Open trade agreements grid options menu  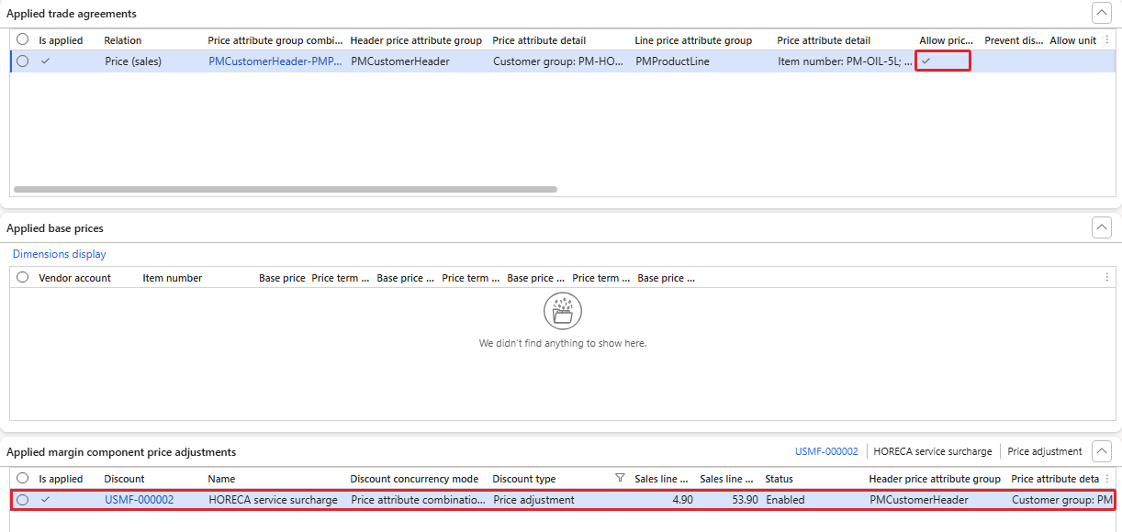pos(1106,40)
